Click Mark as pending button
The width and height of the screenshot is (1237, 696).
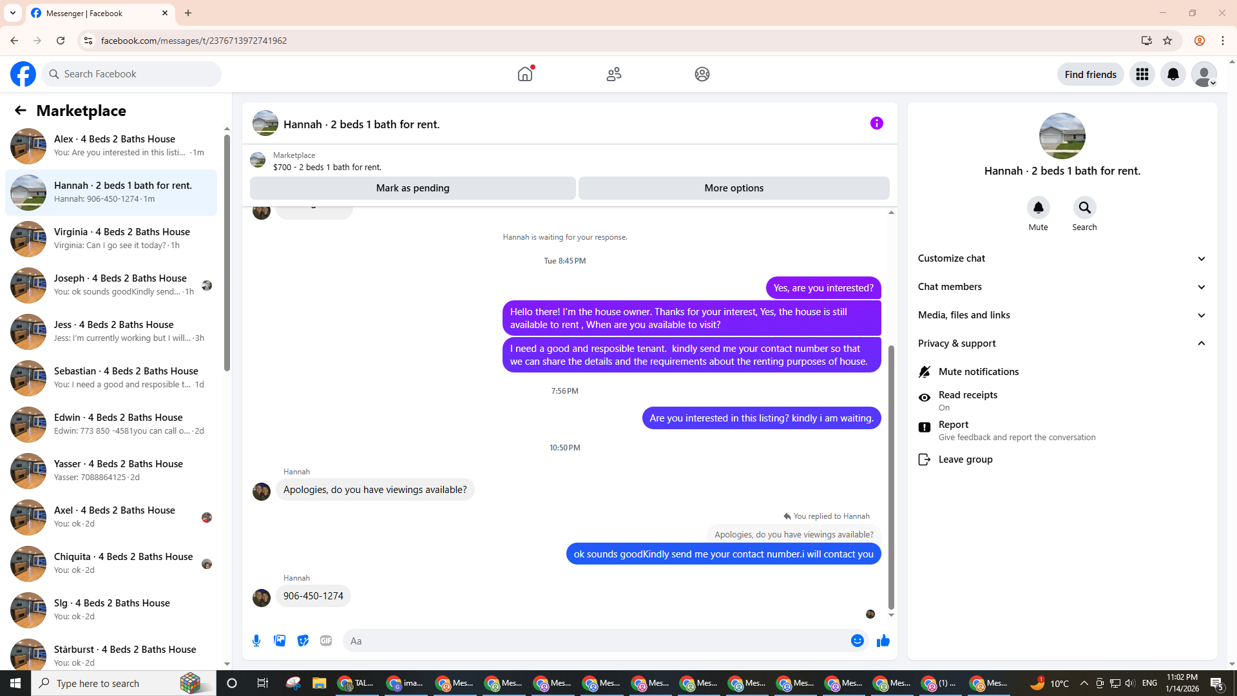click(412, 188)
